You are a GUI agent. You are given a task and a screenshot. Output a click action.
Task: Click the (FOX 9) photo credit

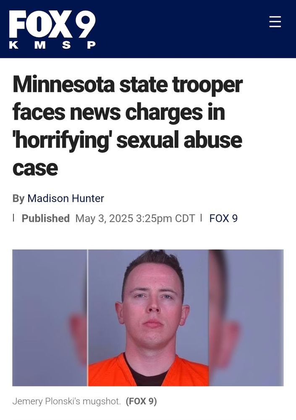[x=141, y=401]
